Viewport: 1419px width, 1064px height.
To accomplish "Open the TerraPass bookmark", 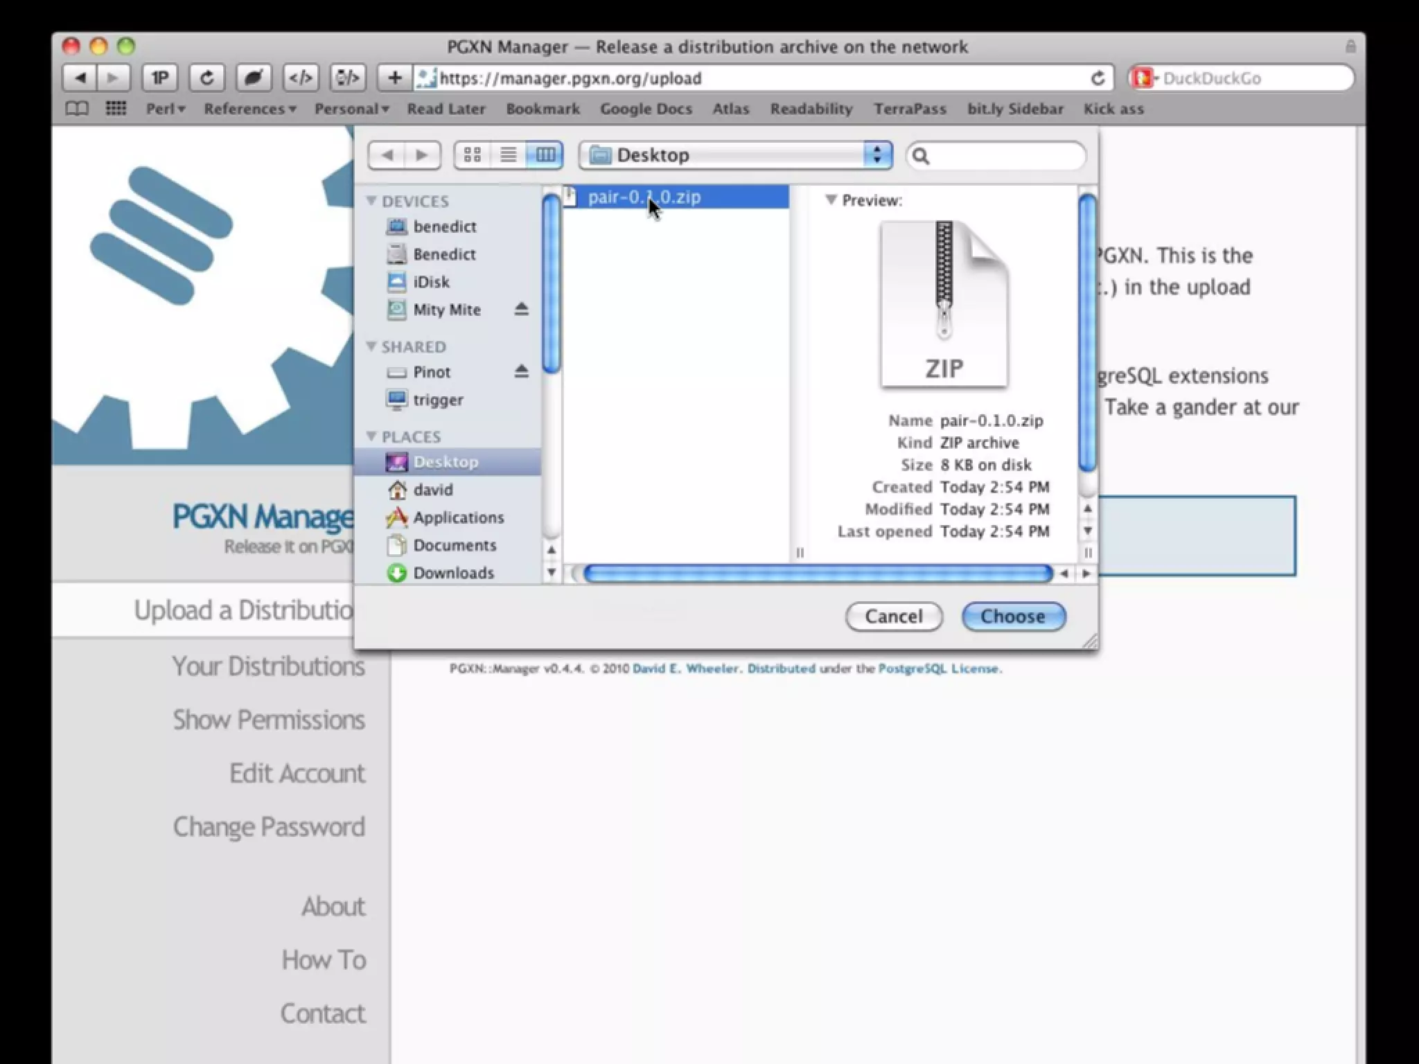I will pyautogui.click(x=910, y=109).
